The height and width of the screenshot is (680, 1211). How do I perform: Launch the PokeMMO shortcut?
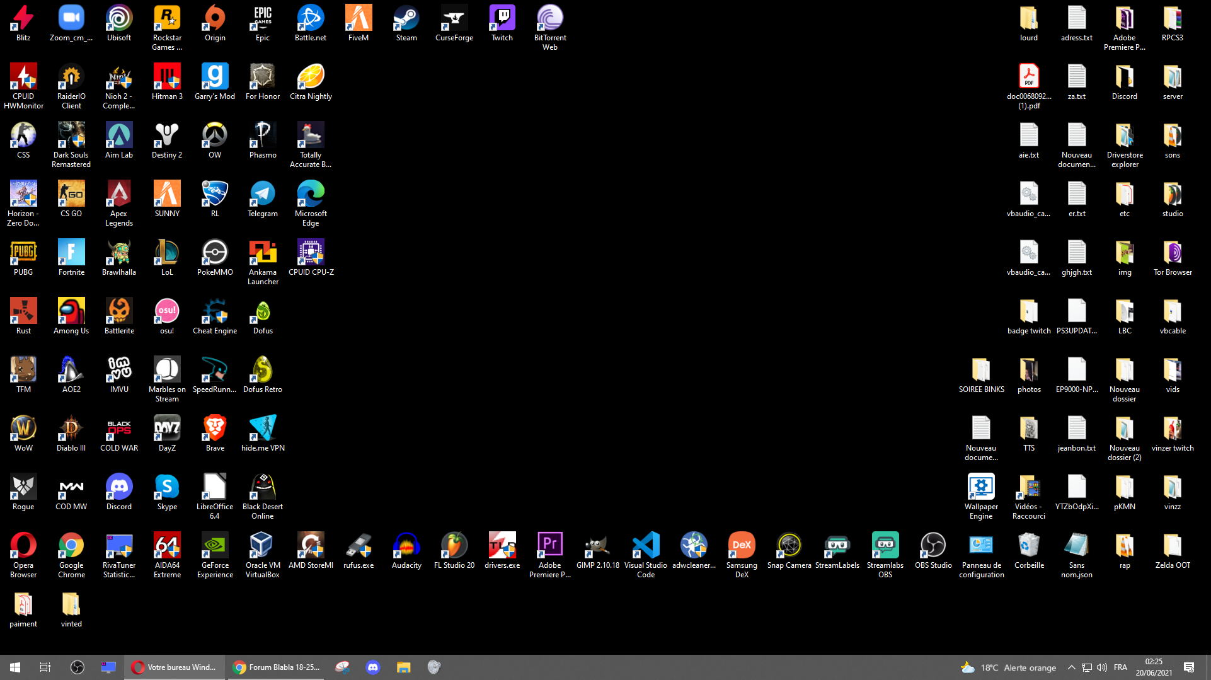point(215,258)
